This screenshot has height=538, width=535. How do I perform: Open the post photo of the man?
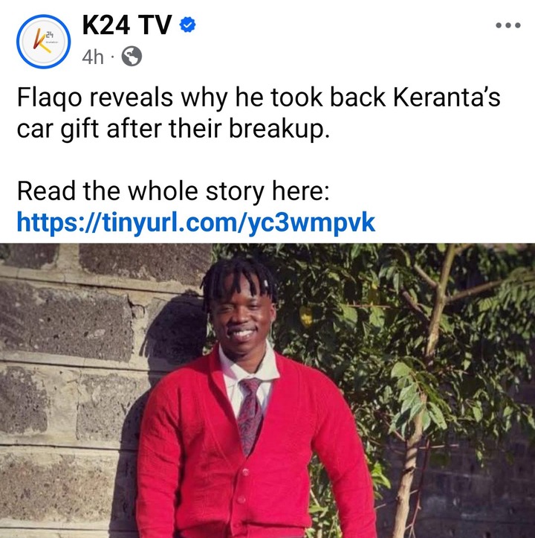tap(267, 391)
